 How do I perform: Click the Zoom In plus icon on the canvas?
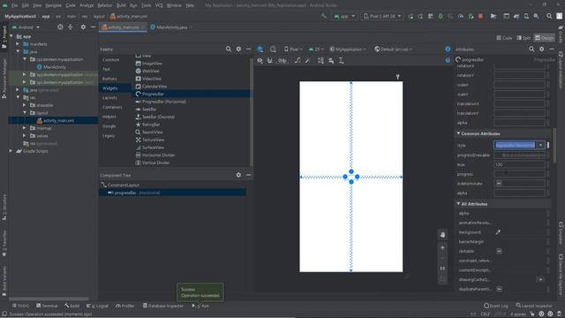[442, 247]
